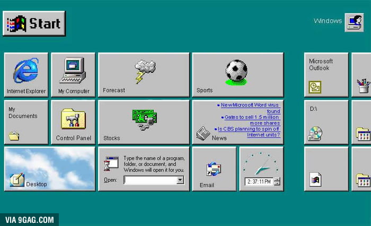Screen dimensions: 371x226
Task: Click the Sports tile label
Action: pos(205,90)
